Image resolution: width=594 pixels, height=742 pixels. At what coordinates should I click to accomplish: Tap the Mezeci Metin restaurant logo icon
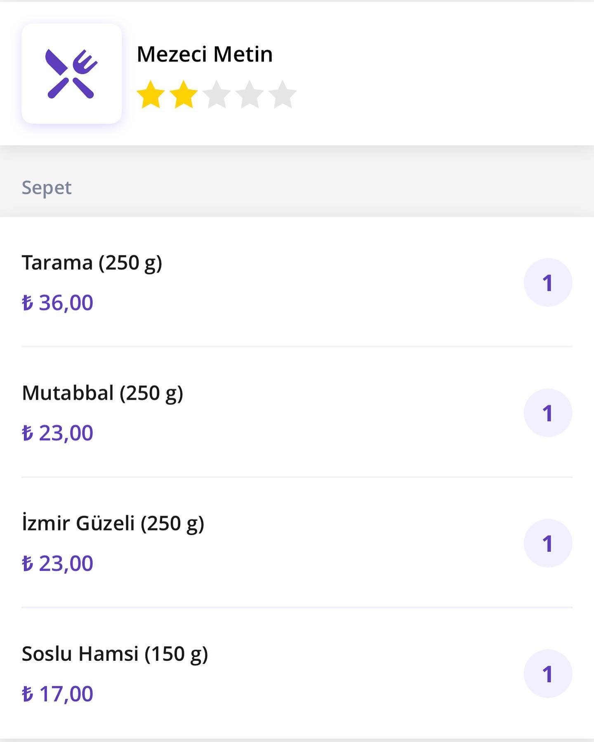(71, 73)
